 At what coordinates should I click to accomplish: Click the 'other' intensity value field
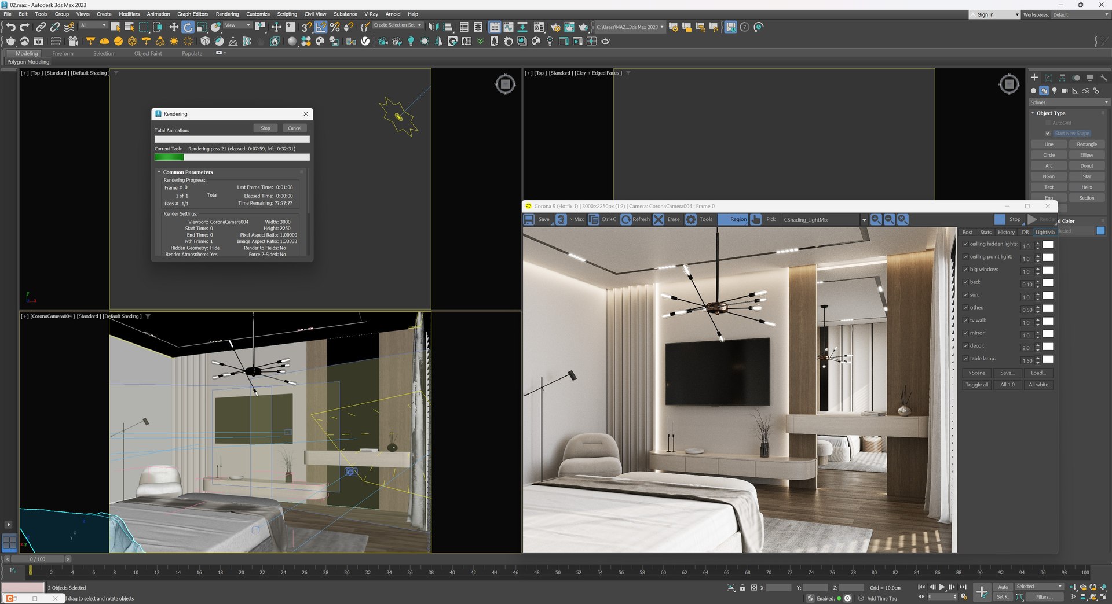tap(1027, 310)
